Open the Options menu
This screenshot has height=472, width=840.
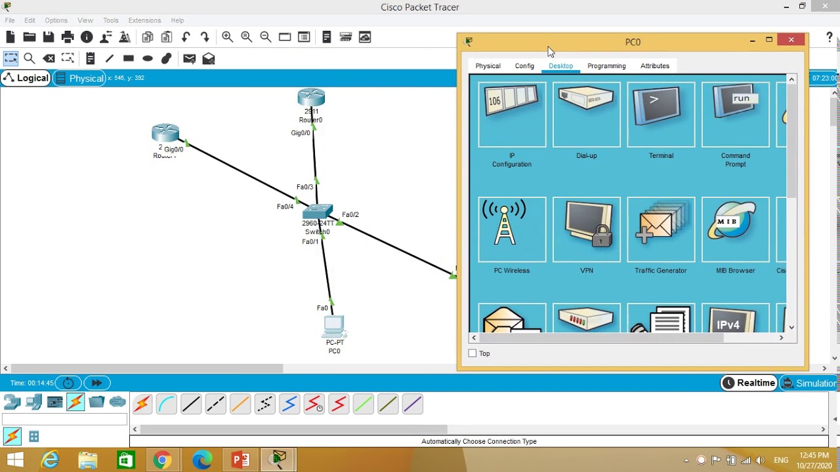[x=56, y=20]
